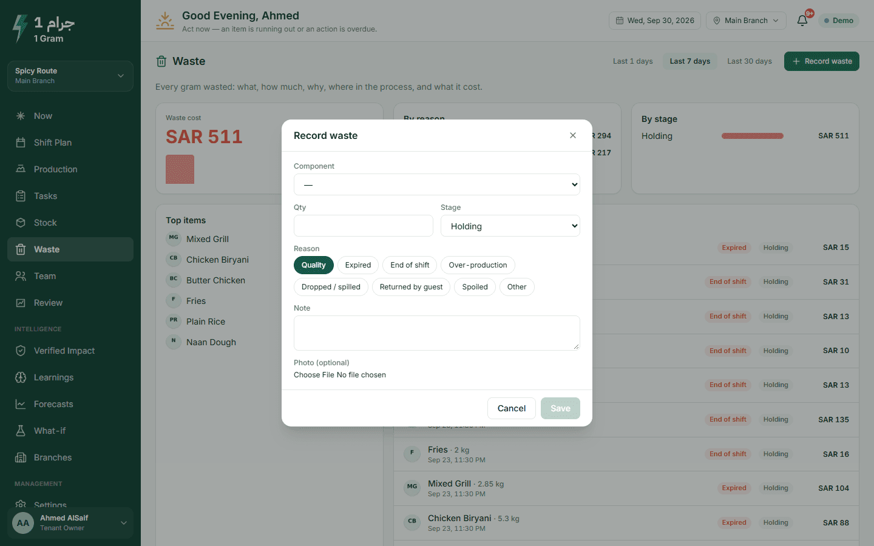Select Returned by guest reason chip

(x=411, y=287)
